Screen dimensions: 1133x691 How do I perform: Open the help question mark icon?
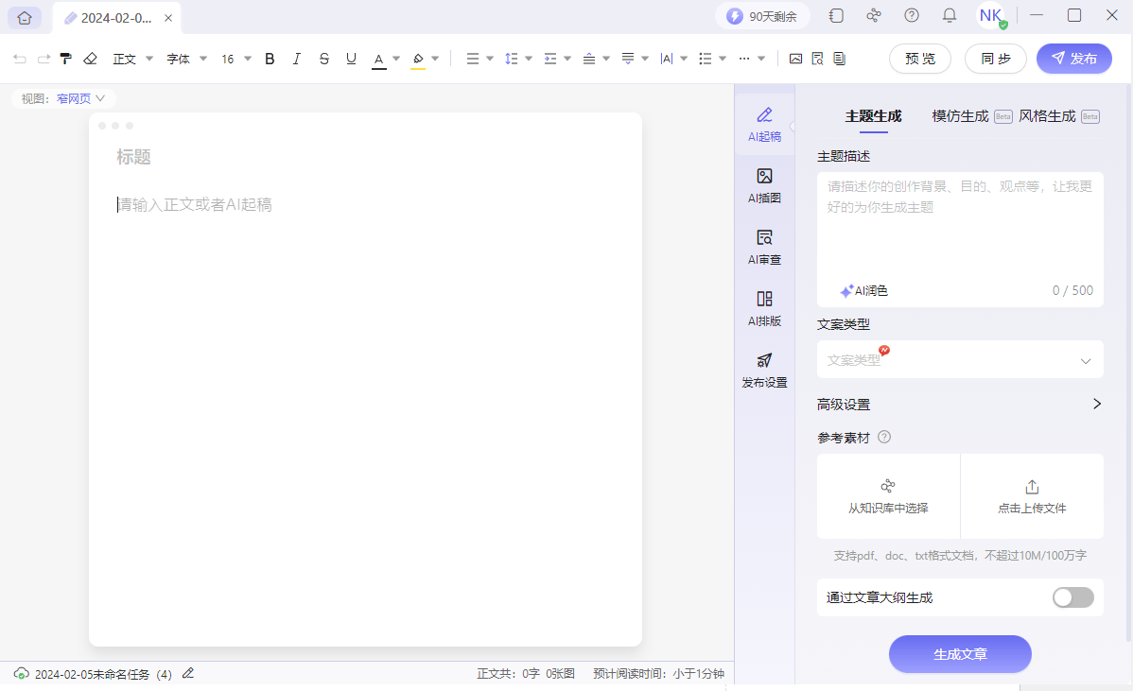point(911,15)
